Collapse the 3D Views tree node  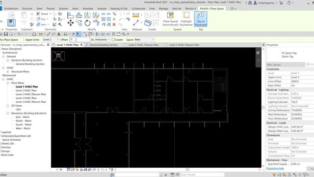(8, 106)
